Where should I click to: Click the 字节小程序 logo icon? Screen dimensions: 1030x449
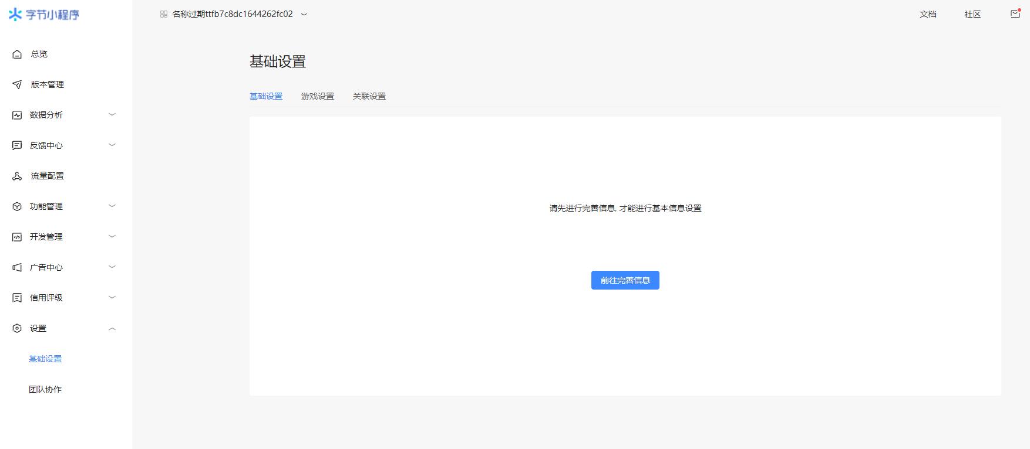pos(15,15)
